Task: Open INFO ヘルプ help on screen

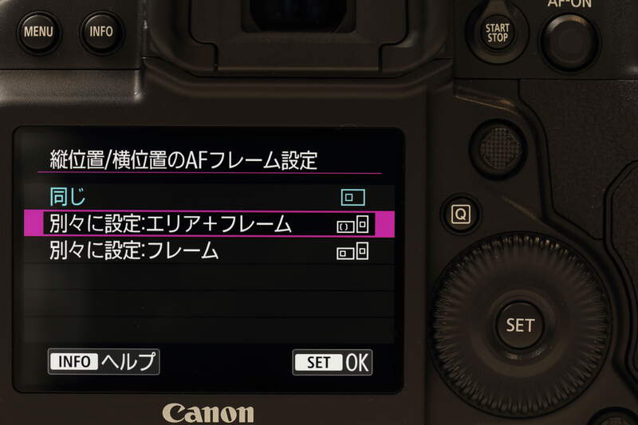Action: 104,361
